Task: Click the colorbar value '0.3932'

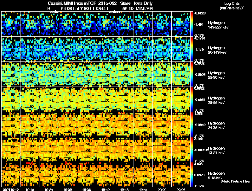Action: [x=199, y=63]
